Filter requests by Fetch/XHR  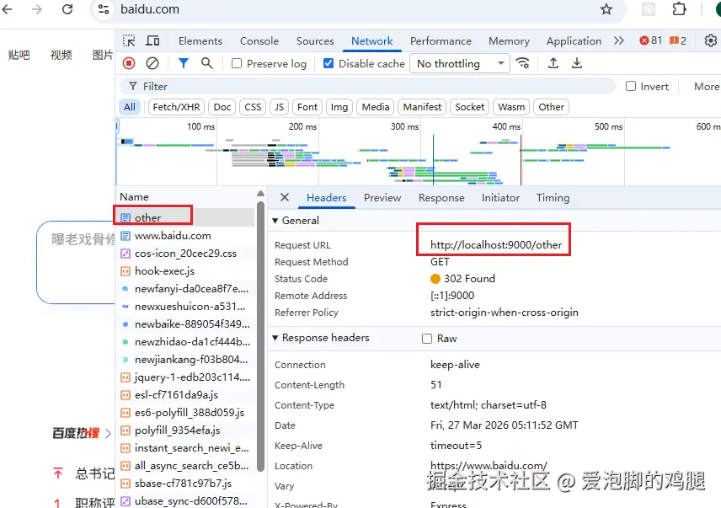(x=176, y=107)
